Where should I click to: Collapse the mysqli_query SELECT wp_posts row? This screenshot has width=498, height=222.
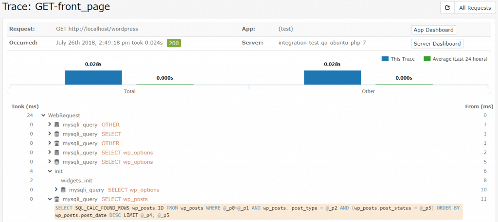[50, 199]
